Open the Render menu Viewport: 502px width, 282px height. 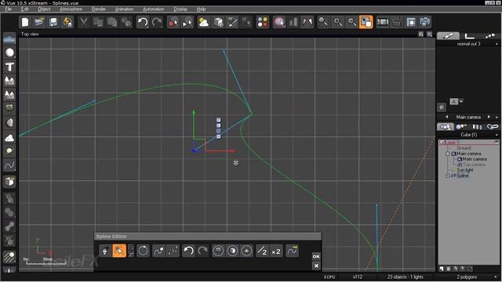click(99, 9)
